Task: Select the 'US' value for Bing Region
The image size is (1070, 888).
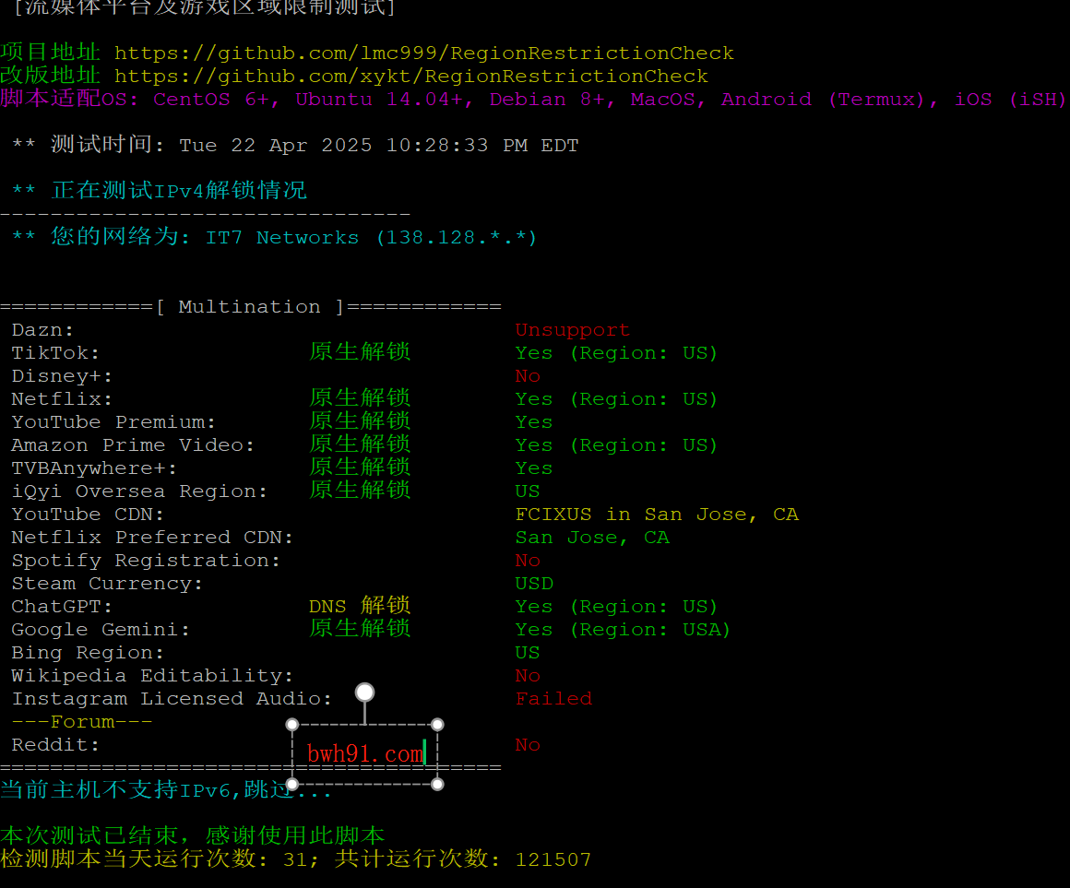Action: (528, 653)
